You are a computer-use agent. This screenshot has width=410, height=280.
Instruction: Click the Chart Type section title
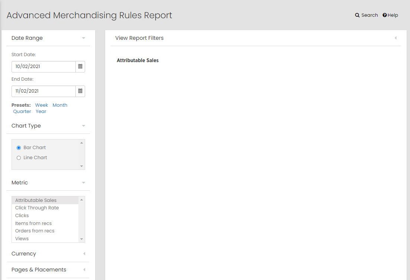tap(26, 126)
